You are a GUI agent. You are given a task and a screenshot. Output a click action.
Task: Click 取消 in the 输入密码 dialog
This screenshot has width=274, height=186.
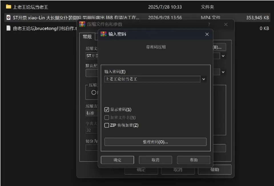coord(155,160)
